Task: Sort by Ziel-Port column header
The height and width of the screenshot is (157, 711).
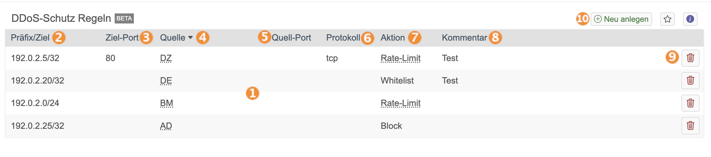Action: tap(122, 38)
